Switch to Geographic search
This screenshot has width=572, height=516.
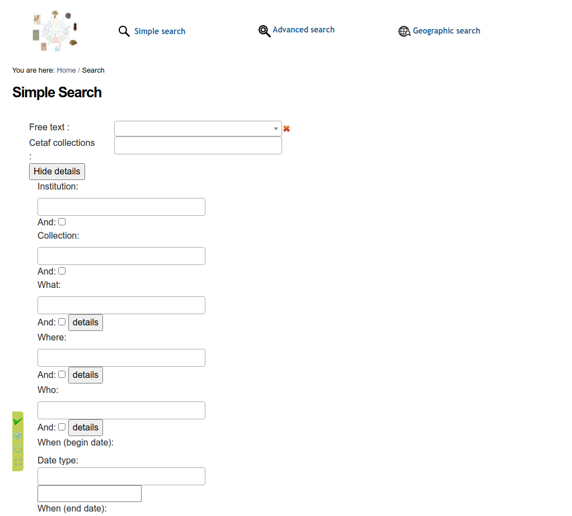[x=446, y=31]
